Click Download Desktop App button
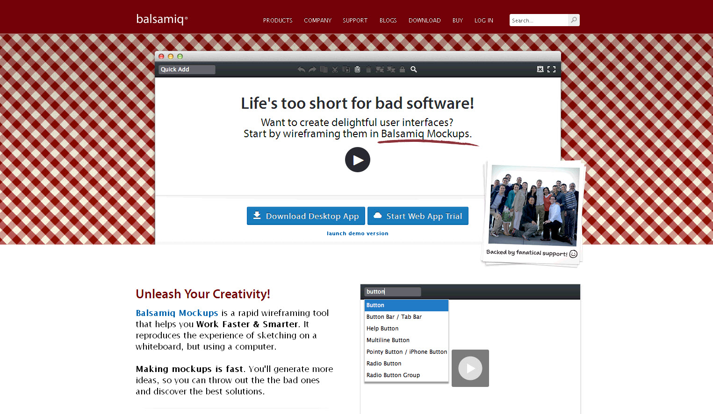The image size is (713, 414). point(306,216)
